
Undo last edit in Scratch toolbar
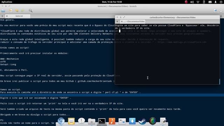click(x=17, y=10)
